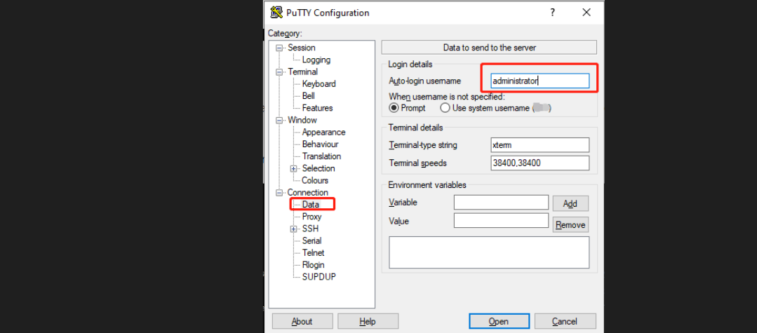757x333 pixels.
Task: Click the Add environment variable button
Action: pyautogui.click(x=570, y=204)
